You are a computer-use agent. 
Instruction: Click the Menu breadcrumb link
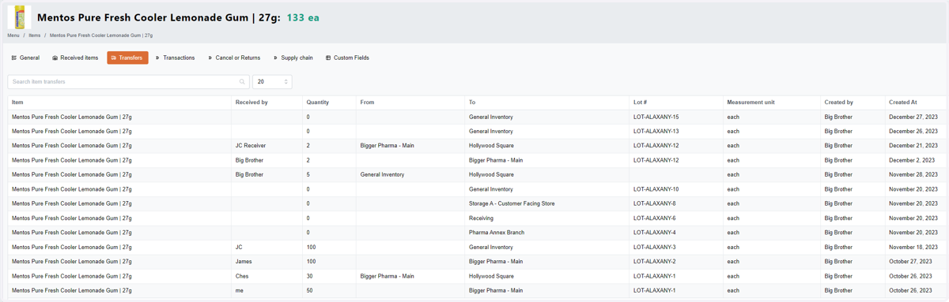13,35
